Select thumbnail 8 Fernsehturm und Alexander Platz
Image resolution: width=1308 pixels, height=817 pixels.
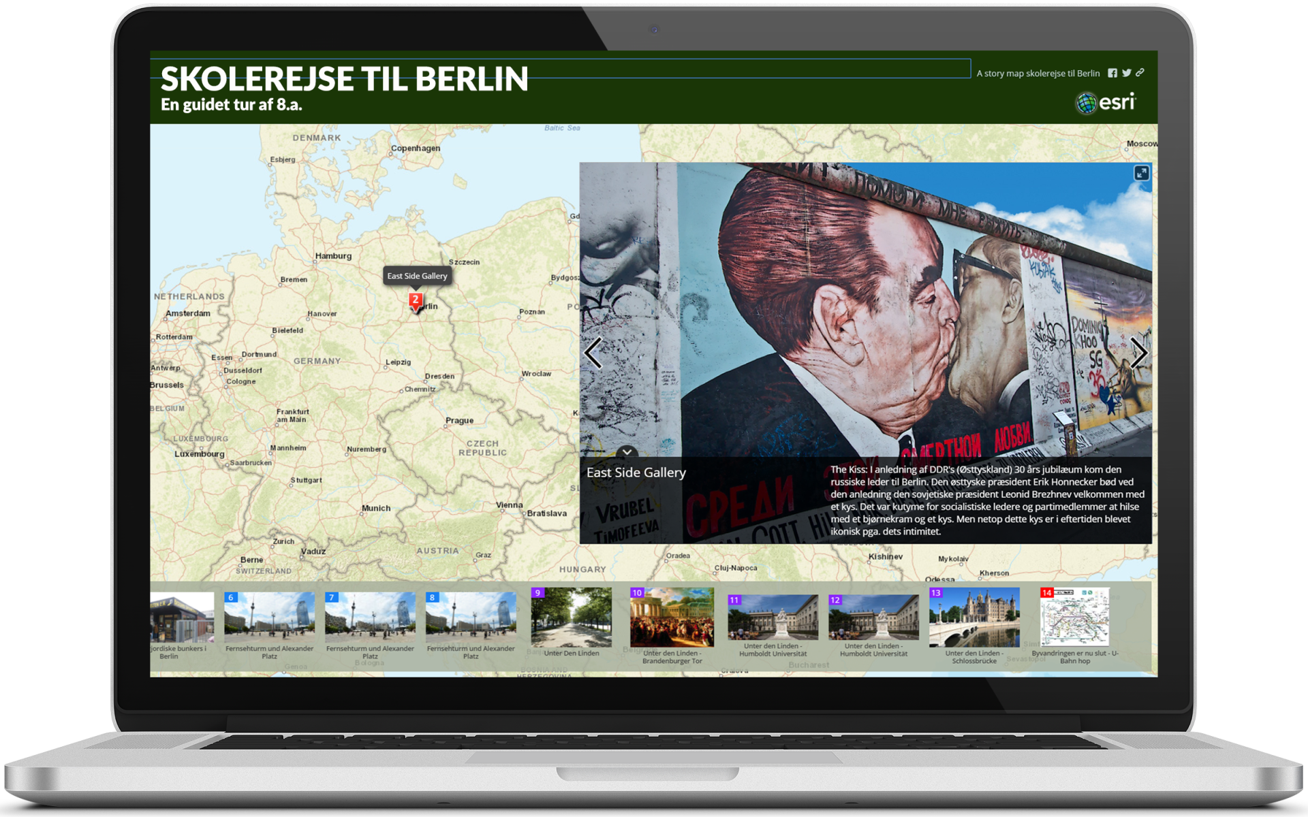[x=471, y=618]
